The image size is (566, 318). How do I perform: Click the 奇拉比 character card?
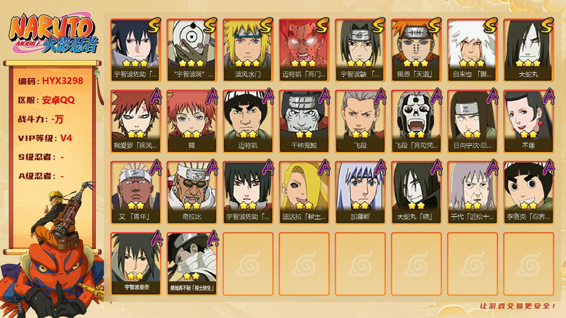[192, 193]
